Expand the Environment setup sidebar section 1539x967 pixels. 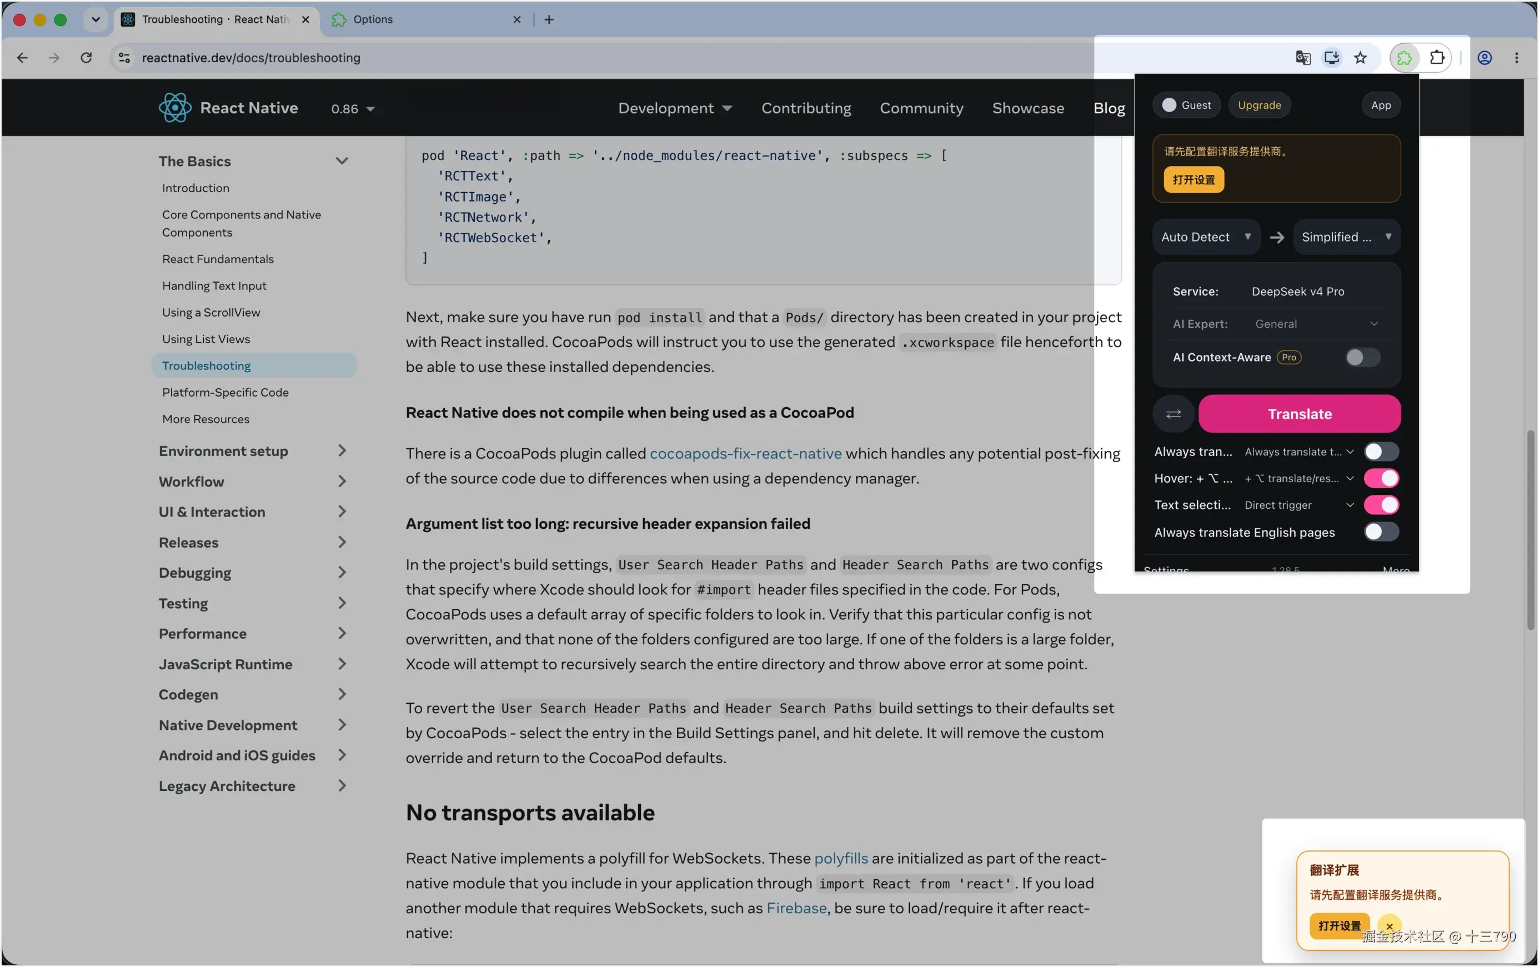coord(253,450)
